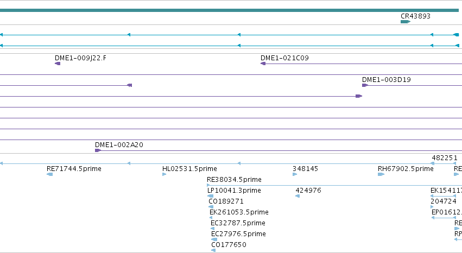Click the DME1-021C09 label
Image resolution: width=462 pixels, height=253 pixels.
coord(284,58)
